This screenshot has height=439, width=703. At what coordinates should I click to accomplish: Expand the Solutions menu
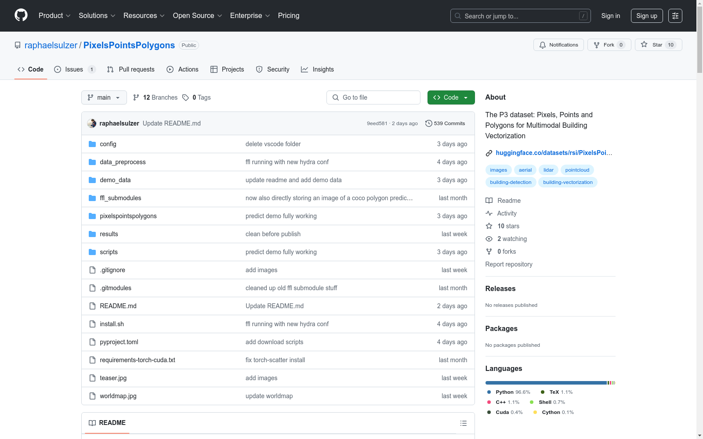tap(97, 16)
